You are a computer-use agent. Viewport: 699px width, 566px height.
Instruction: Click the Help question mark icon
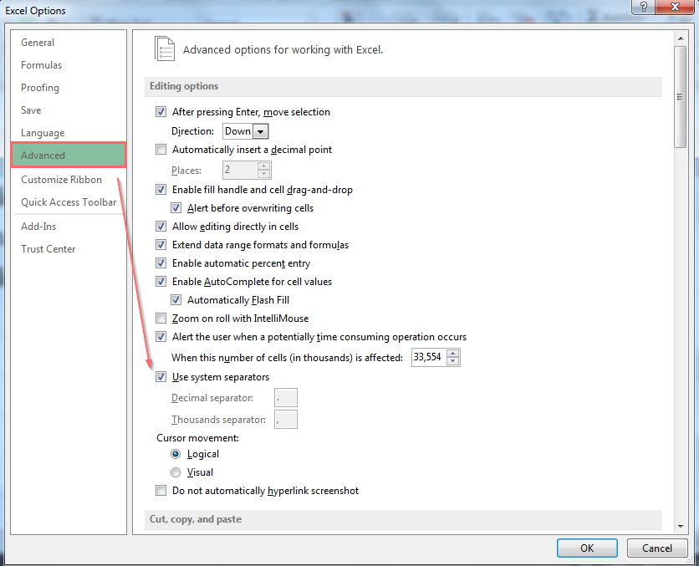643,8
